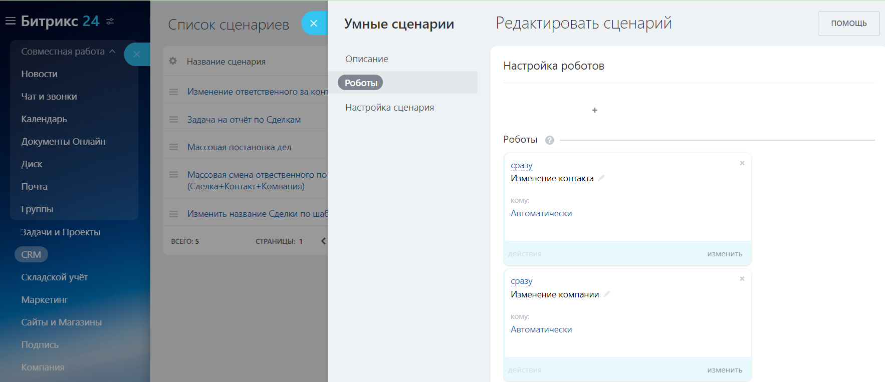
Task: Click изменить on the Изменение контакта robot
Action: point(725,254)
